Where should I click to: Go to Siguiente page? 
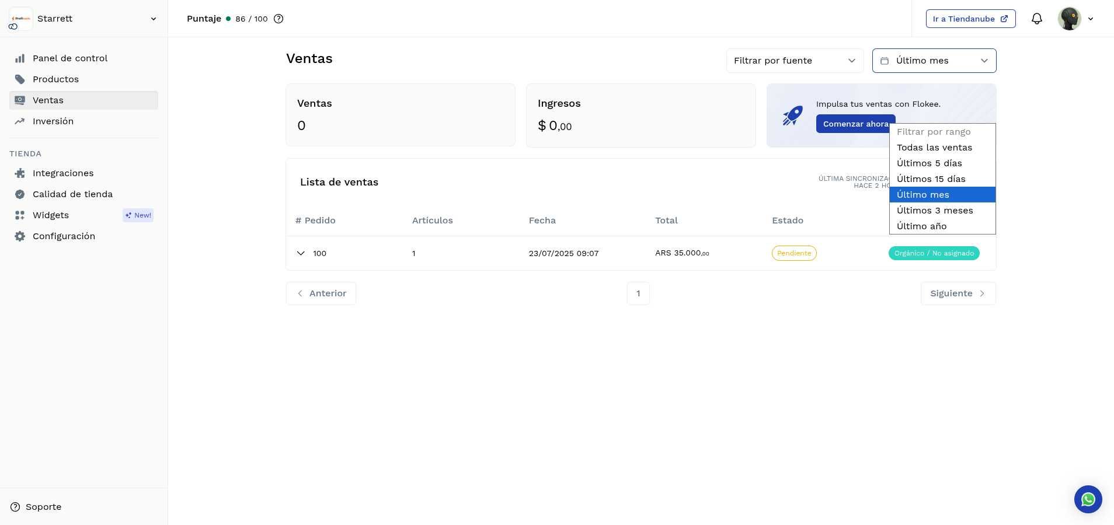point(958,293)
